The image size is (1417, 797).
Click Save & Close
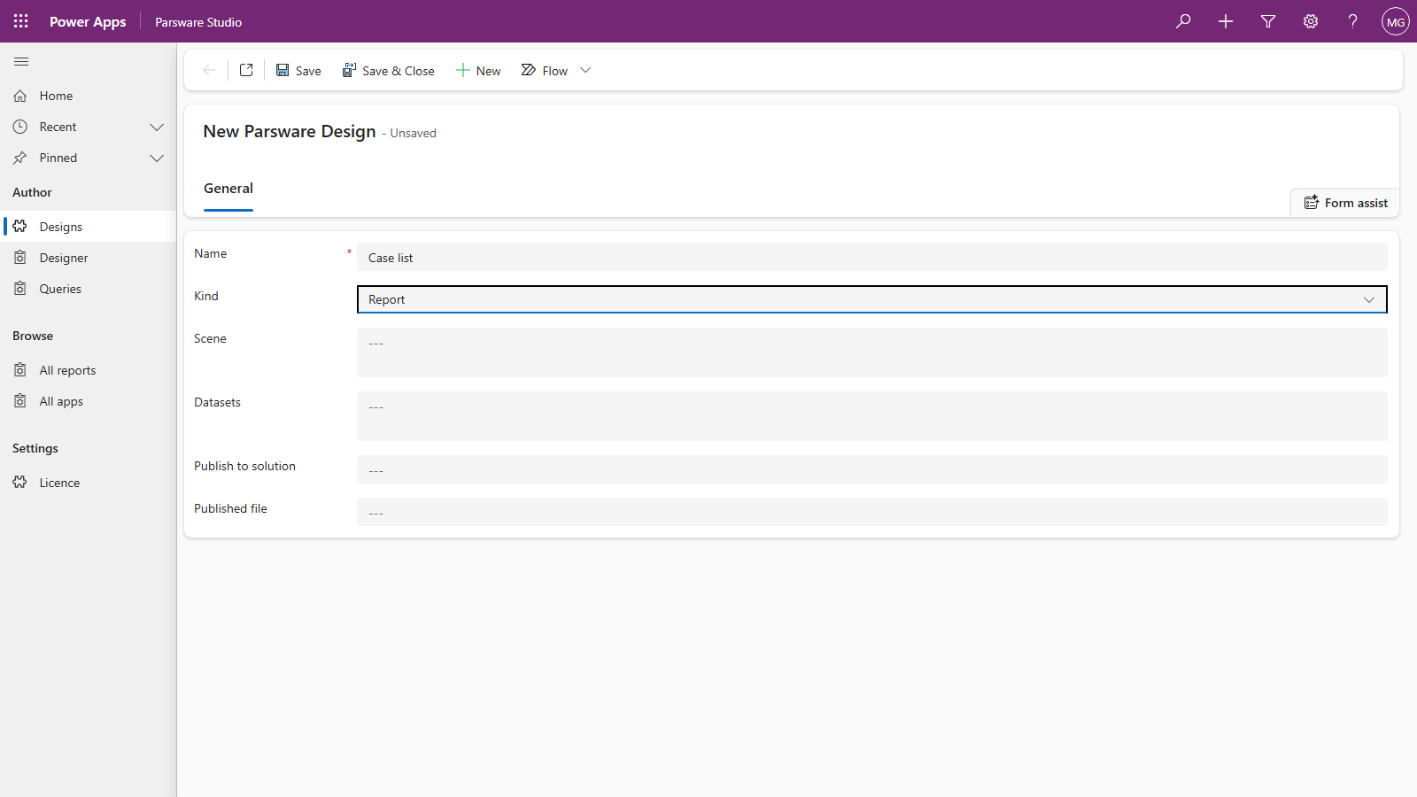click(x=389, y=71)
